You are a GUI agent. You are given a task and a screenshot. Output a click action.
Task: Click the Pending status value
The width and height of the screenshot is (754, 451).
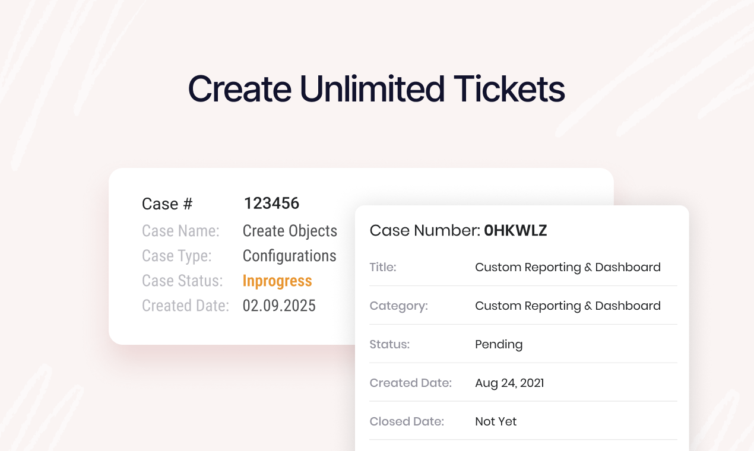[x=499, y=344]
